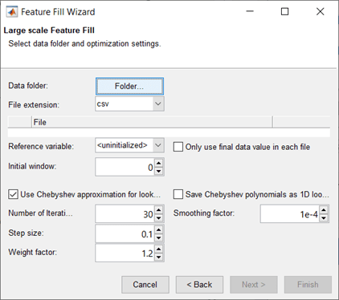Click the Step size value field

click(x=125, y=234)
